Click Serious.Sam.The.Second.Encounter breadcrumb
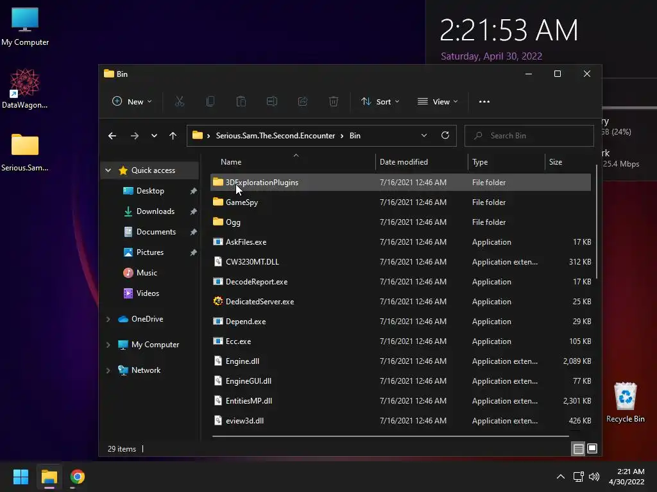The height and width of the screenshot is (492, 657). pos(275,136)
